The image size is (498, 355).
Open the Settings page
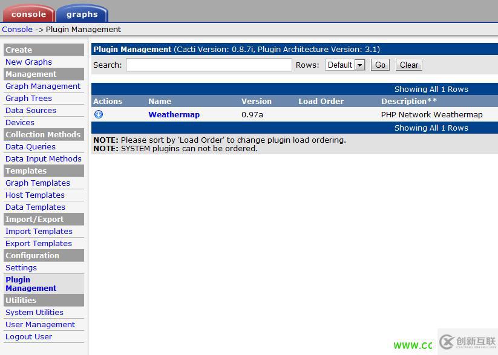(21, 267)
